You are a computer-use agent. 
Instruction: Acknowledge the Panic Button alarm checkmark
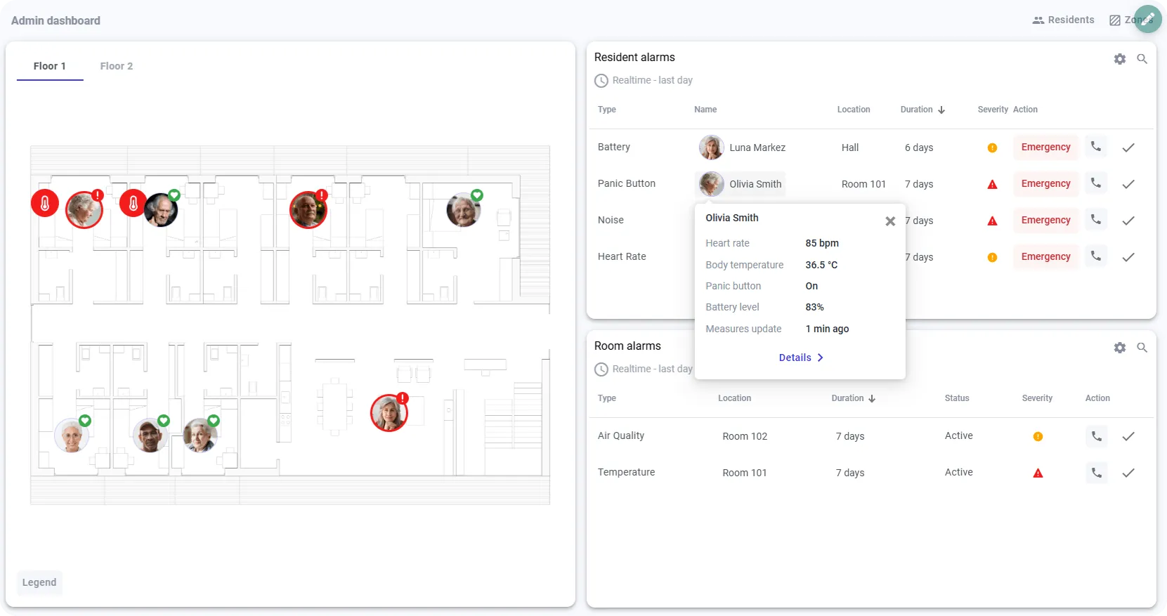[1128, 184]
